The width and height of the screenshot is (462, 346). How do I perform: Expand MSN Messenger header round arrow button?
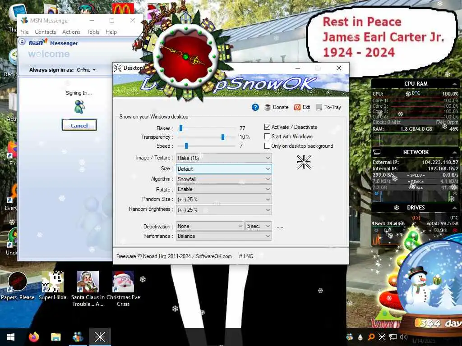[22, 42]
